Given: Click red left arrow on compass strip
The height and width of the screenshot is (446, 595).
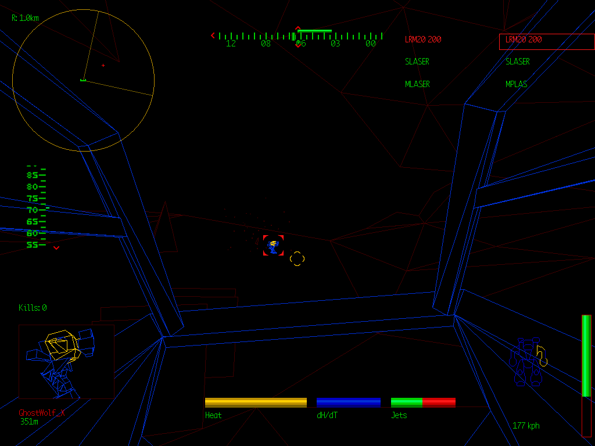Looking at the screenshot, I should tap(213, 35).
